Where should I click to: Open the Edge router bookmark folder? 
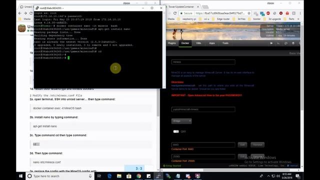[221, 19]
